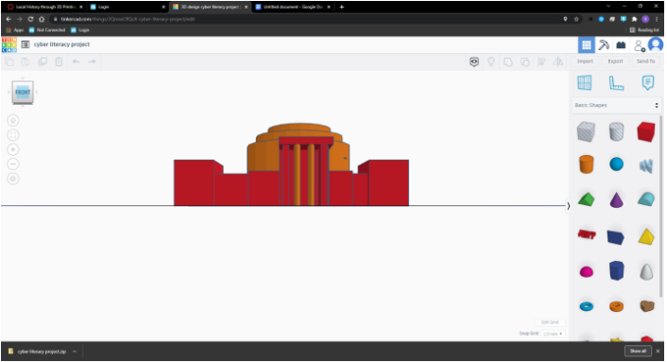The image size is (667, 362).
Task: Select the Ruler tool
Action: pyautogui.click(x=617, y=83)
